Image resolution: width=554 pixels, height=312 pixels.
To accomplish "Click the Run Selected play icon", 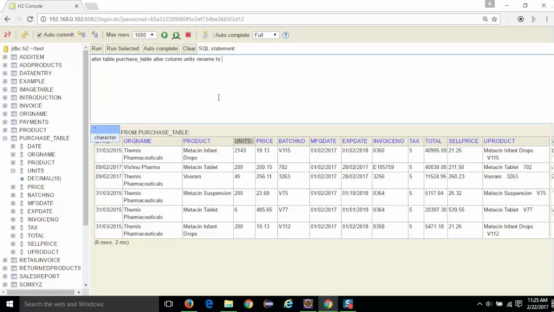I will 176,35.
